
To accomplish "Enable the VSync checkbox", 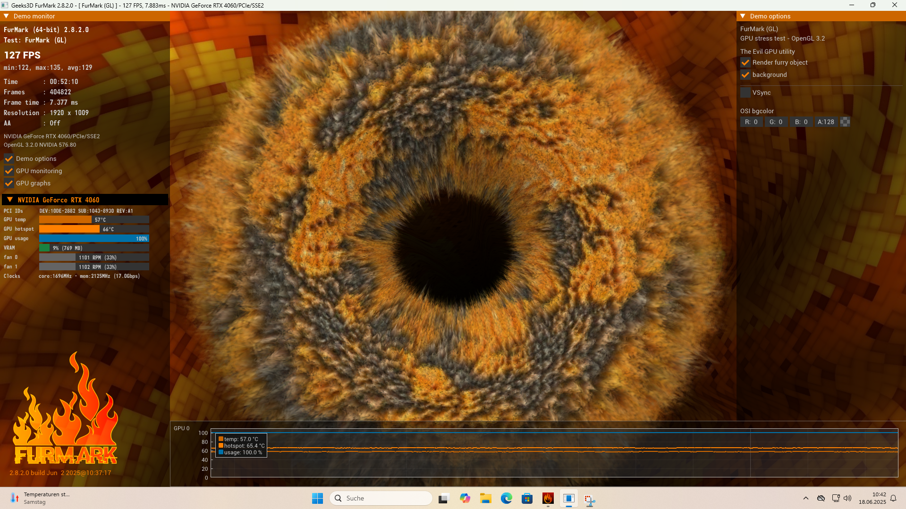I will 745,93.
